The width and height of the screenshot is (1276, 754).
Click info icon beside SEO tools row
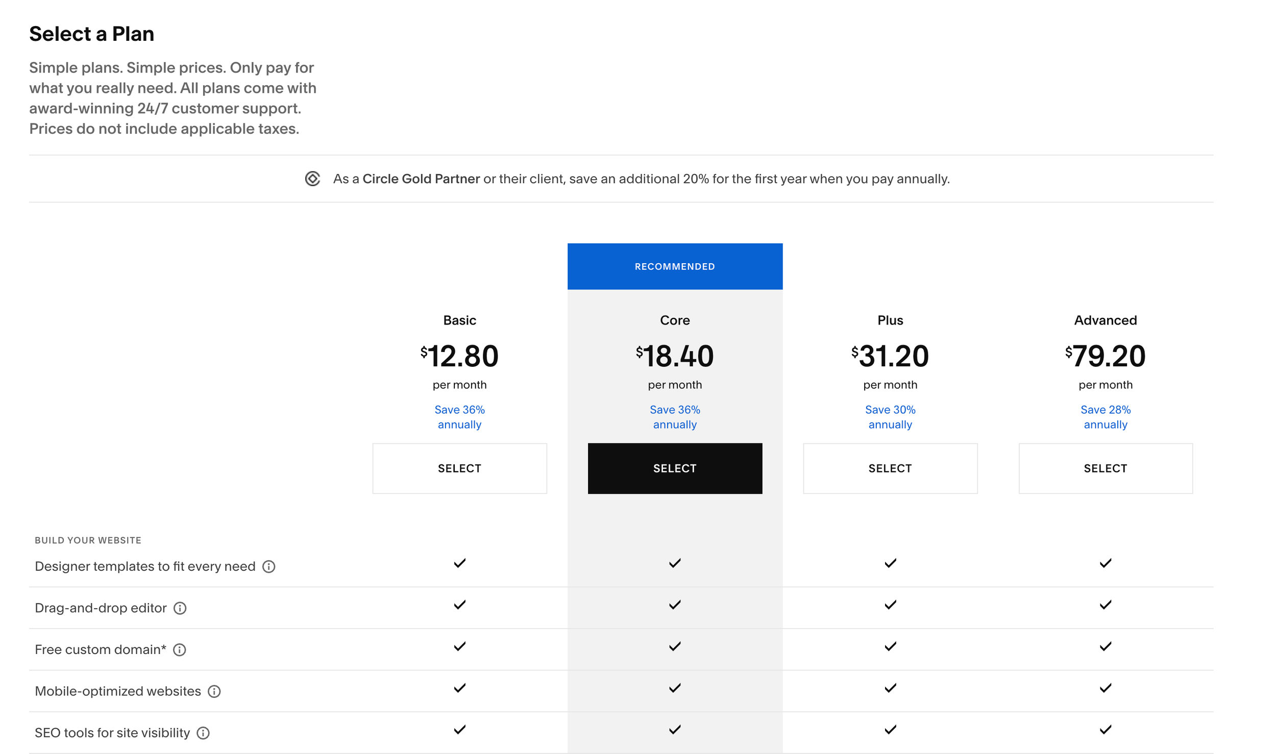pos(203,733)
